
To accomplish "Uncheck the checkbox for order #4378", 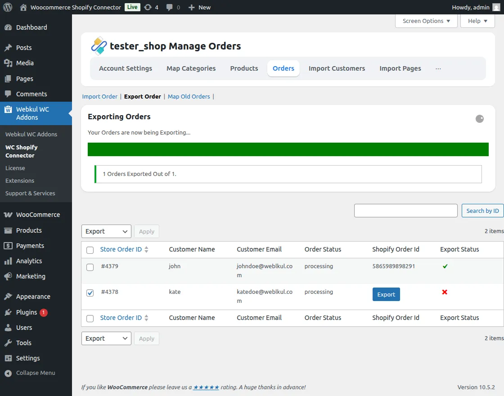I will click(90, 293).
